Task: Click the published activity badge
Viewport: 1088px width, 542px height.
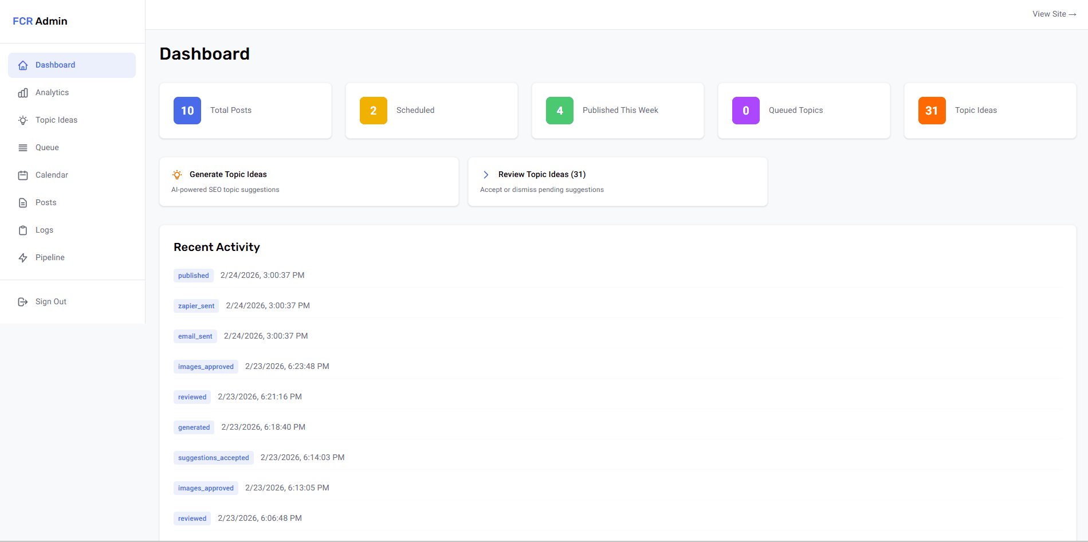Action: 193,275
